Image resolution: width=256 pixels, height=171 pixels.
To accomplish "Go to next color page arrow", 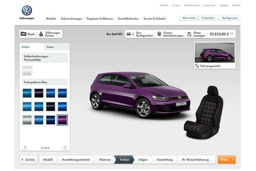I will click(x=65, y=147).
